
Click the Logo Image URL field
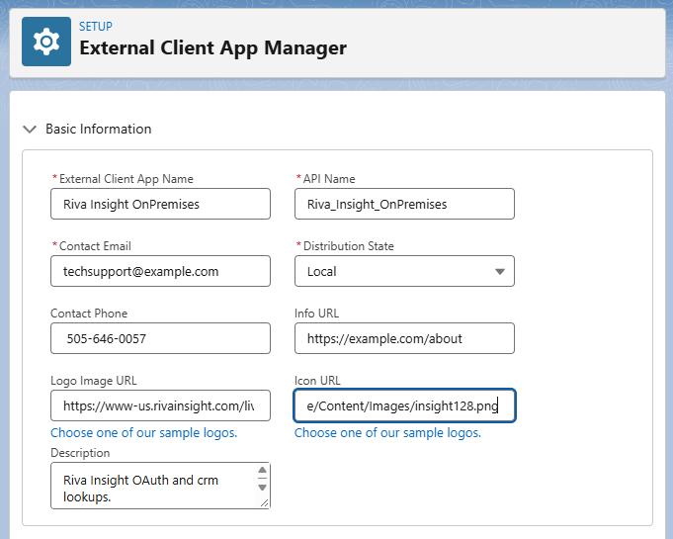(160, 405)
